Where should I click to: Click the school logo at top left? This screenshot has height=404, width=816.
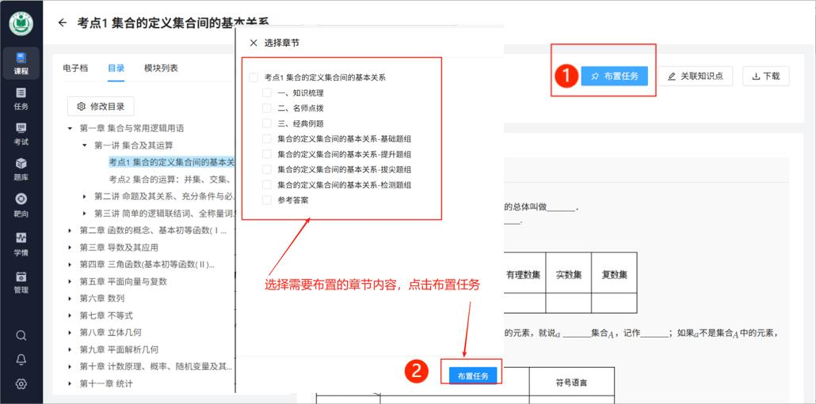pyautogui.click(x=21, y=23)
